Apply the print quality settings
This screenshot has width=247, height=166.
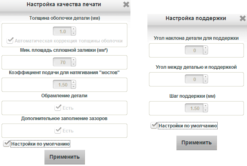tap(64, 157)
